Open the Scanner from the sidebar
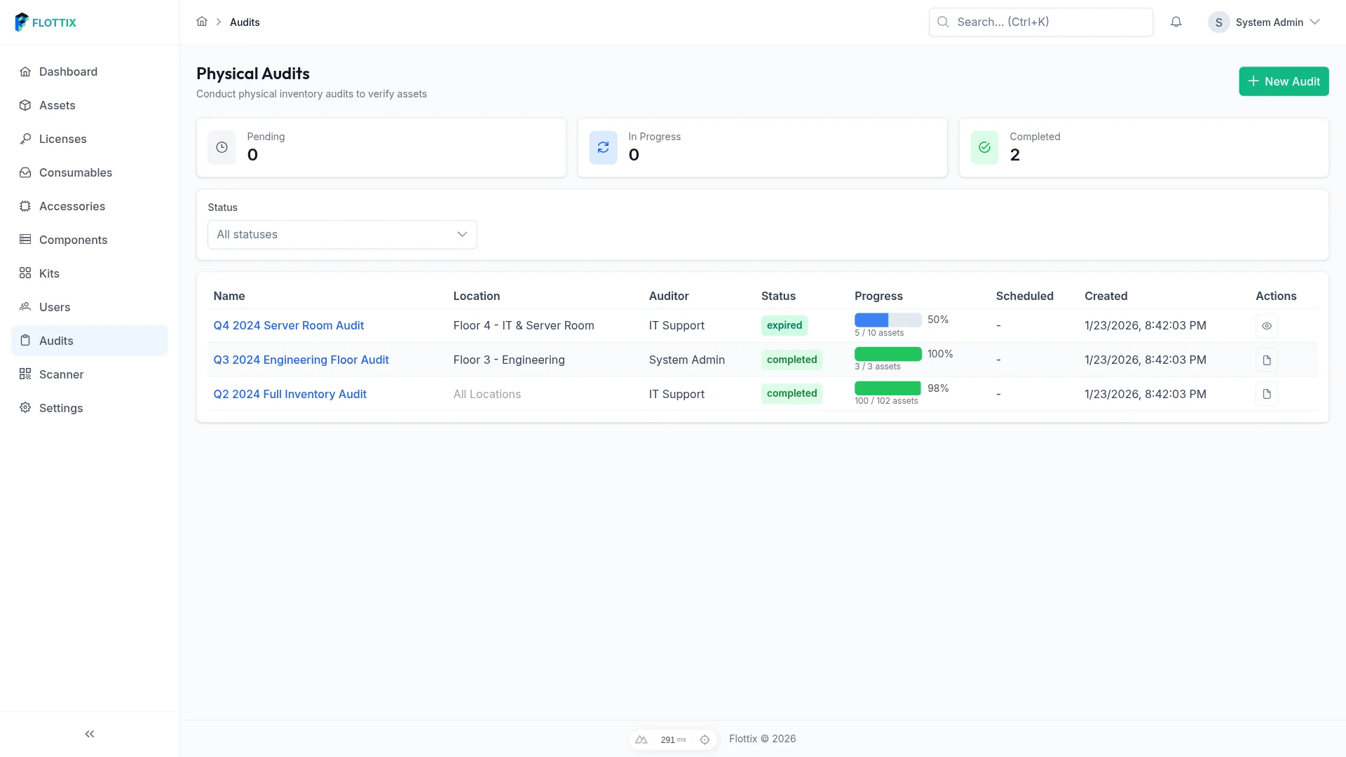This screenshot has width=1346, height=757. [62, 374]
